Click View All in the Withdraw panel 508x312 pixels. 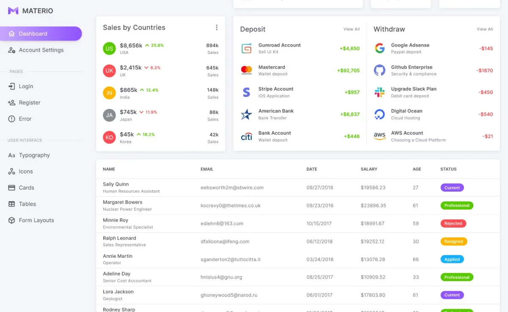click(485, 29)
